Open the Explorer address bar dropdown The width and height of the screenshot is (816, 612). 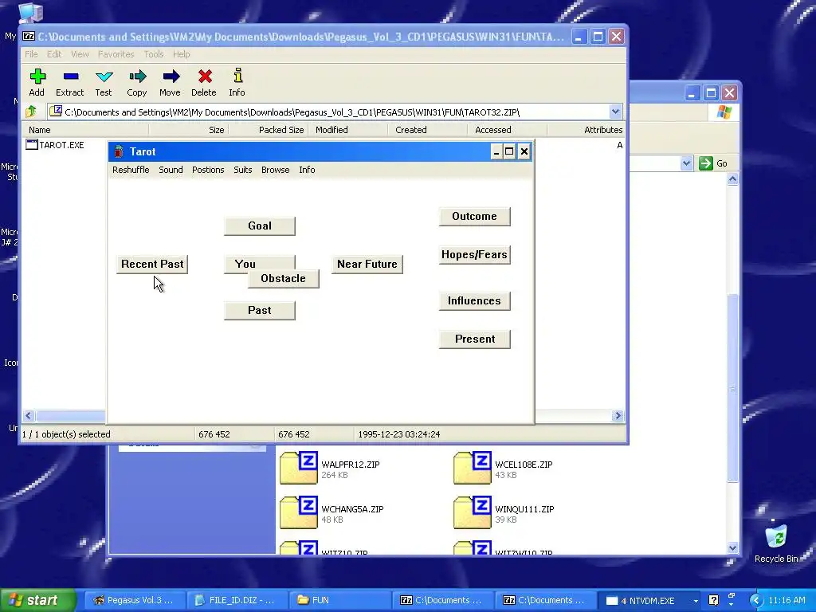coord(686,163)
